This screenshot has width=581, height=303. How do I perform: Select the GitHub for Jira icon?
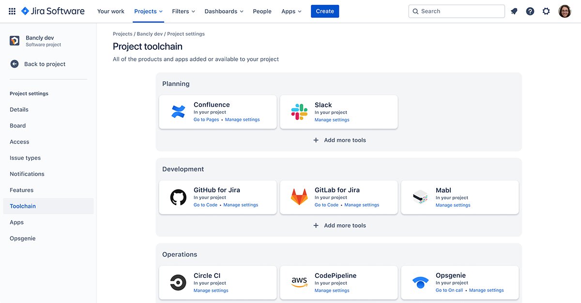click(178, 197)
